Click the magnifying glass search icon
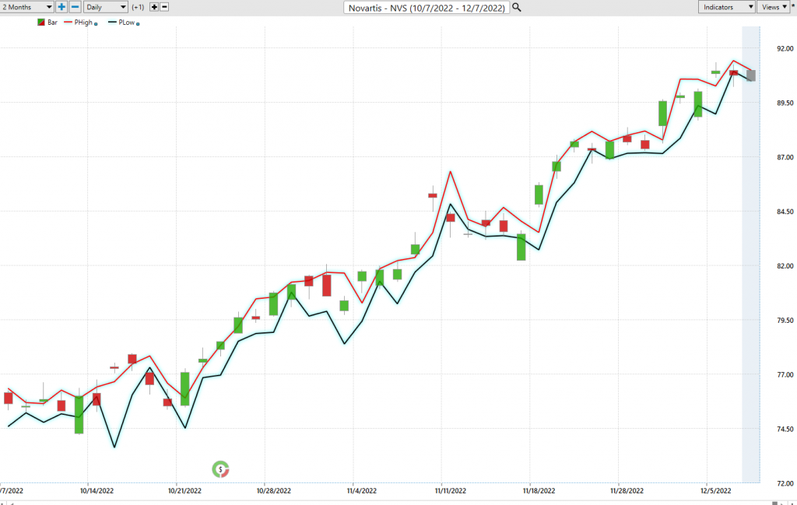The height and width of the screenshot is (505, 797). point(517,7)
